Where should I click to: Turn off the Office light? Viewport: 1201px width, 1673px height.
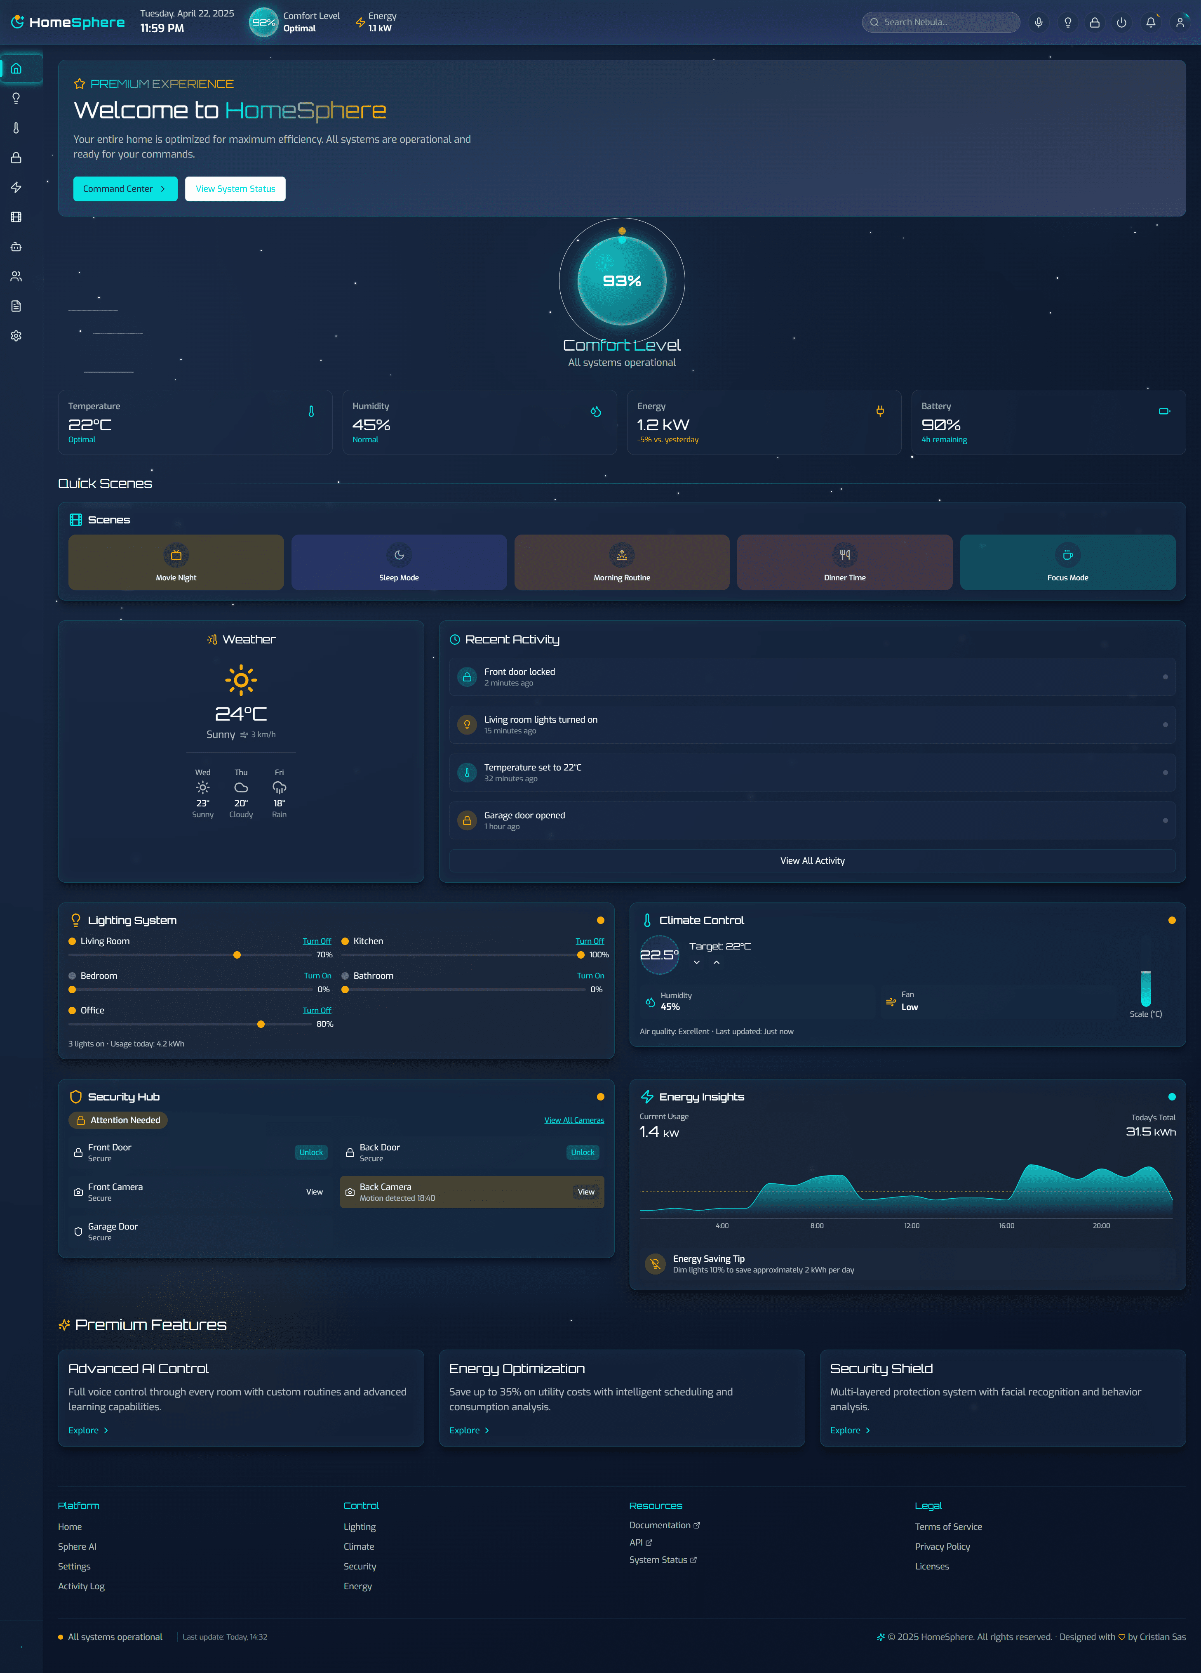click(317, 1011)
